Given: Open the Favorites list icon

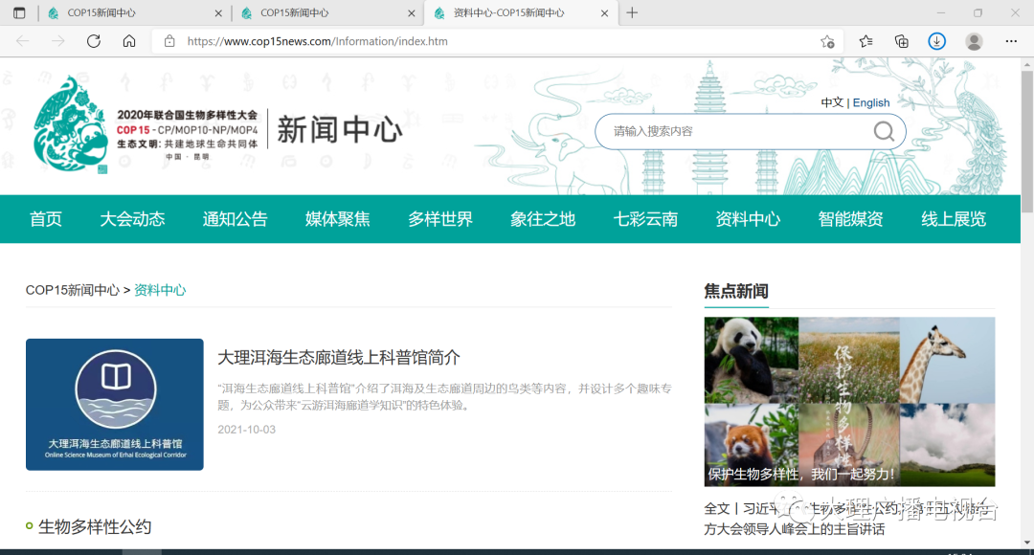Looking at the screenshot, I should coord(865,41).
